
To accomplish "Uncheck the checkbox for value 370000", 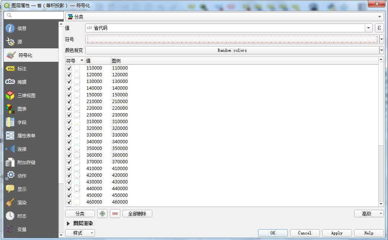I will click(69, 162).
